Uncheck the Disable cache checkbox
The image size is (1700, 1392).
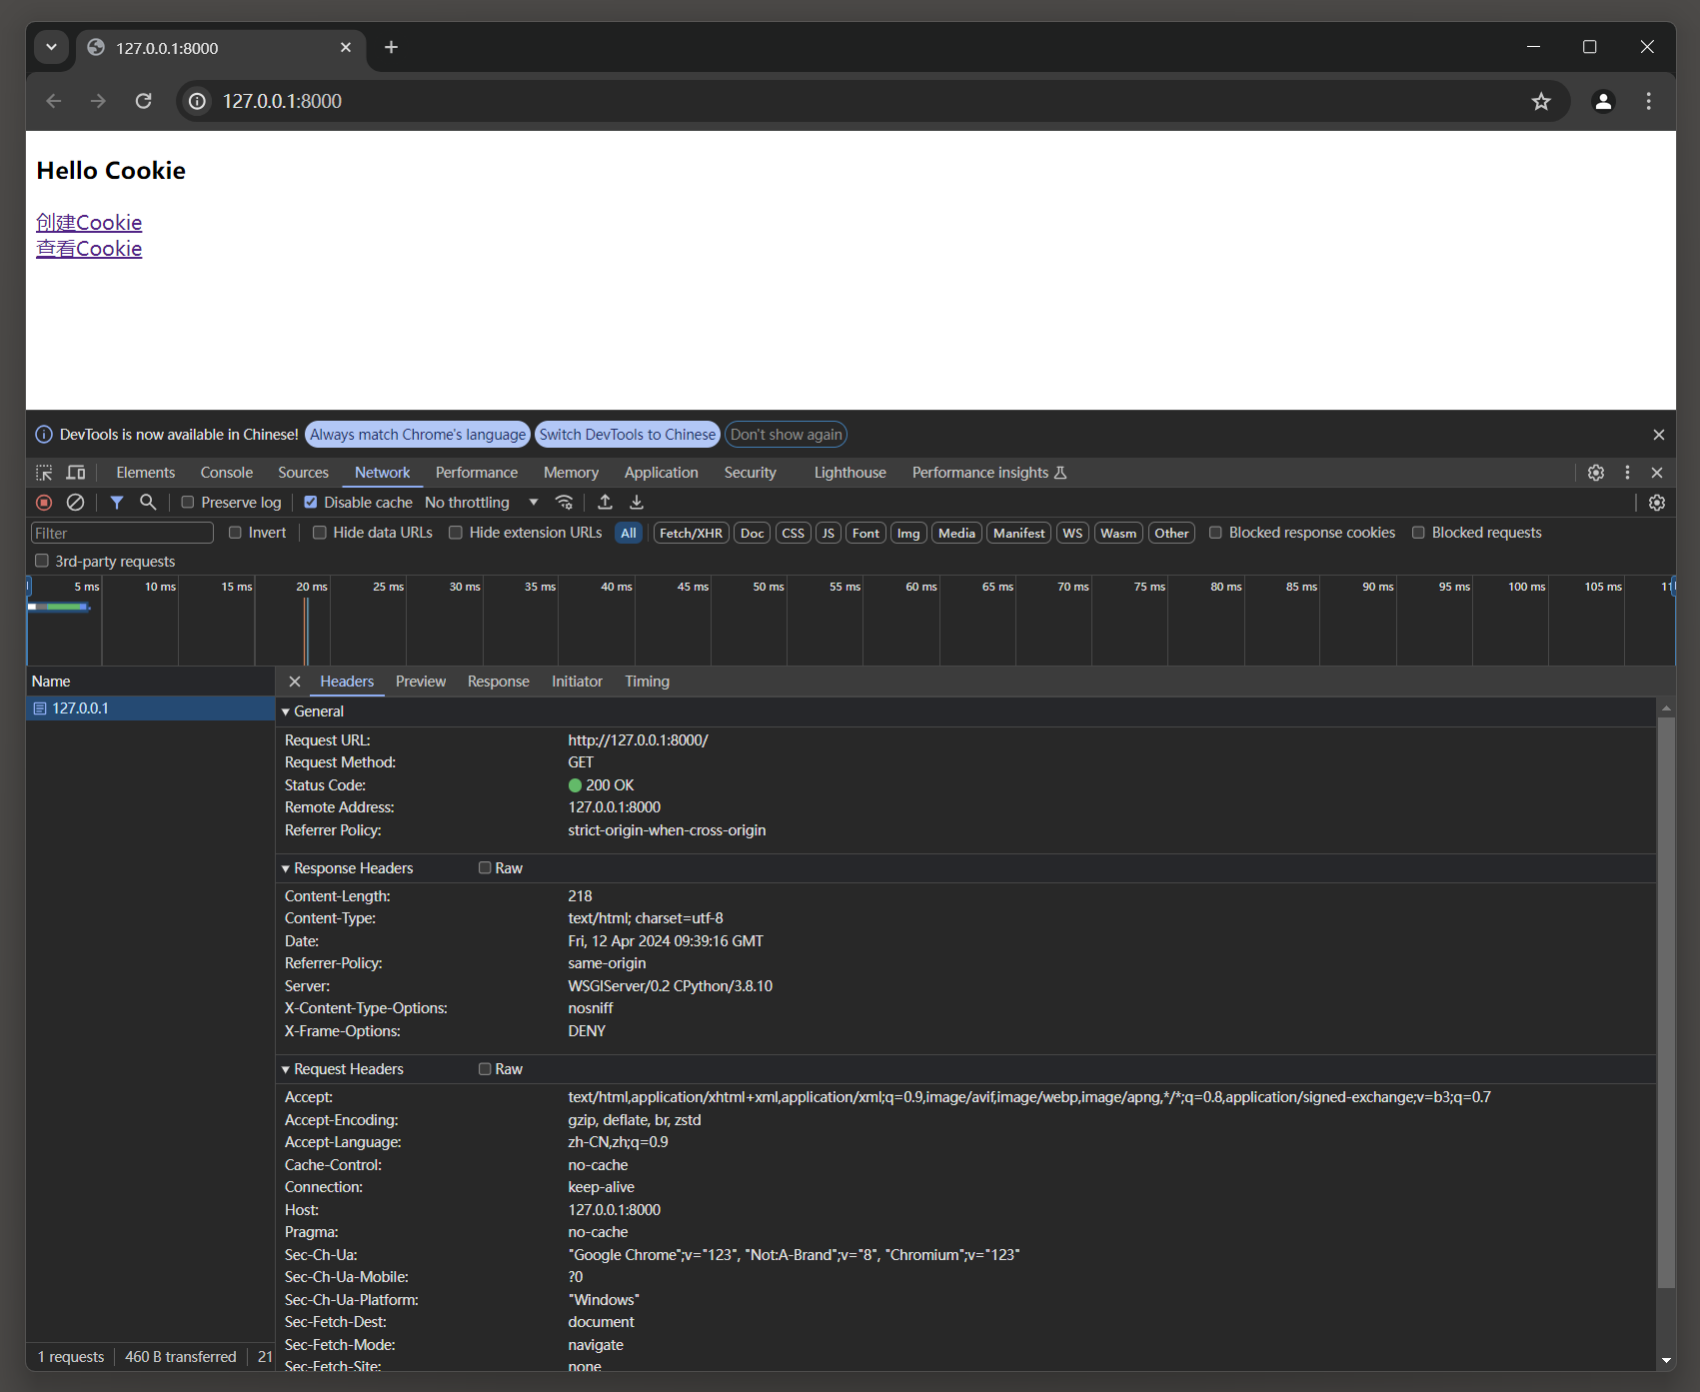pyautogui.click(x=311, y=503)
